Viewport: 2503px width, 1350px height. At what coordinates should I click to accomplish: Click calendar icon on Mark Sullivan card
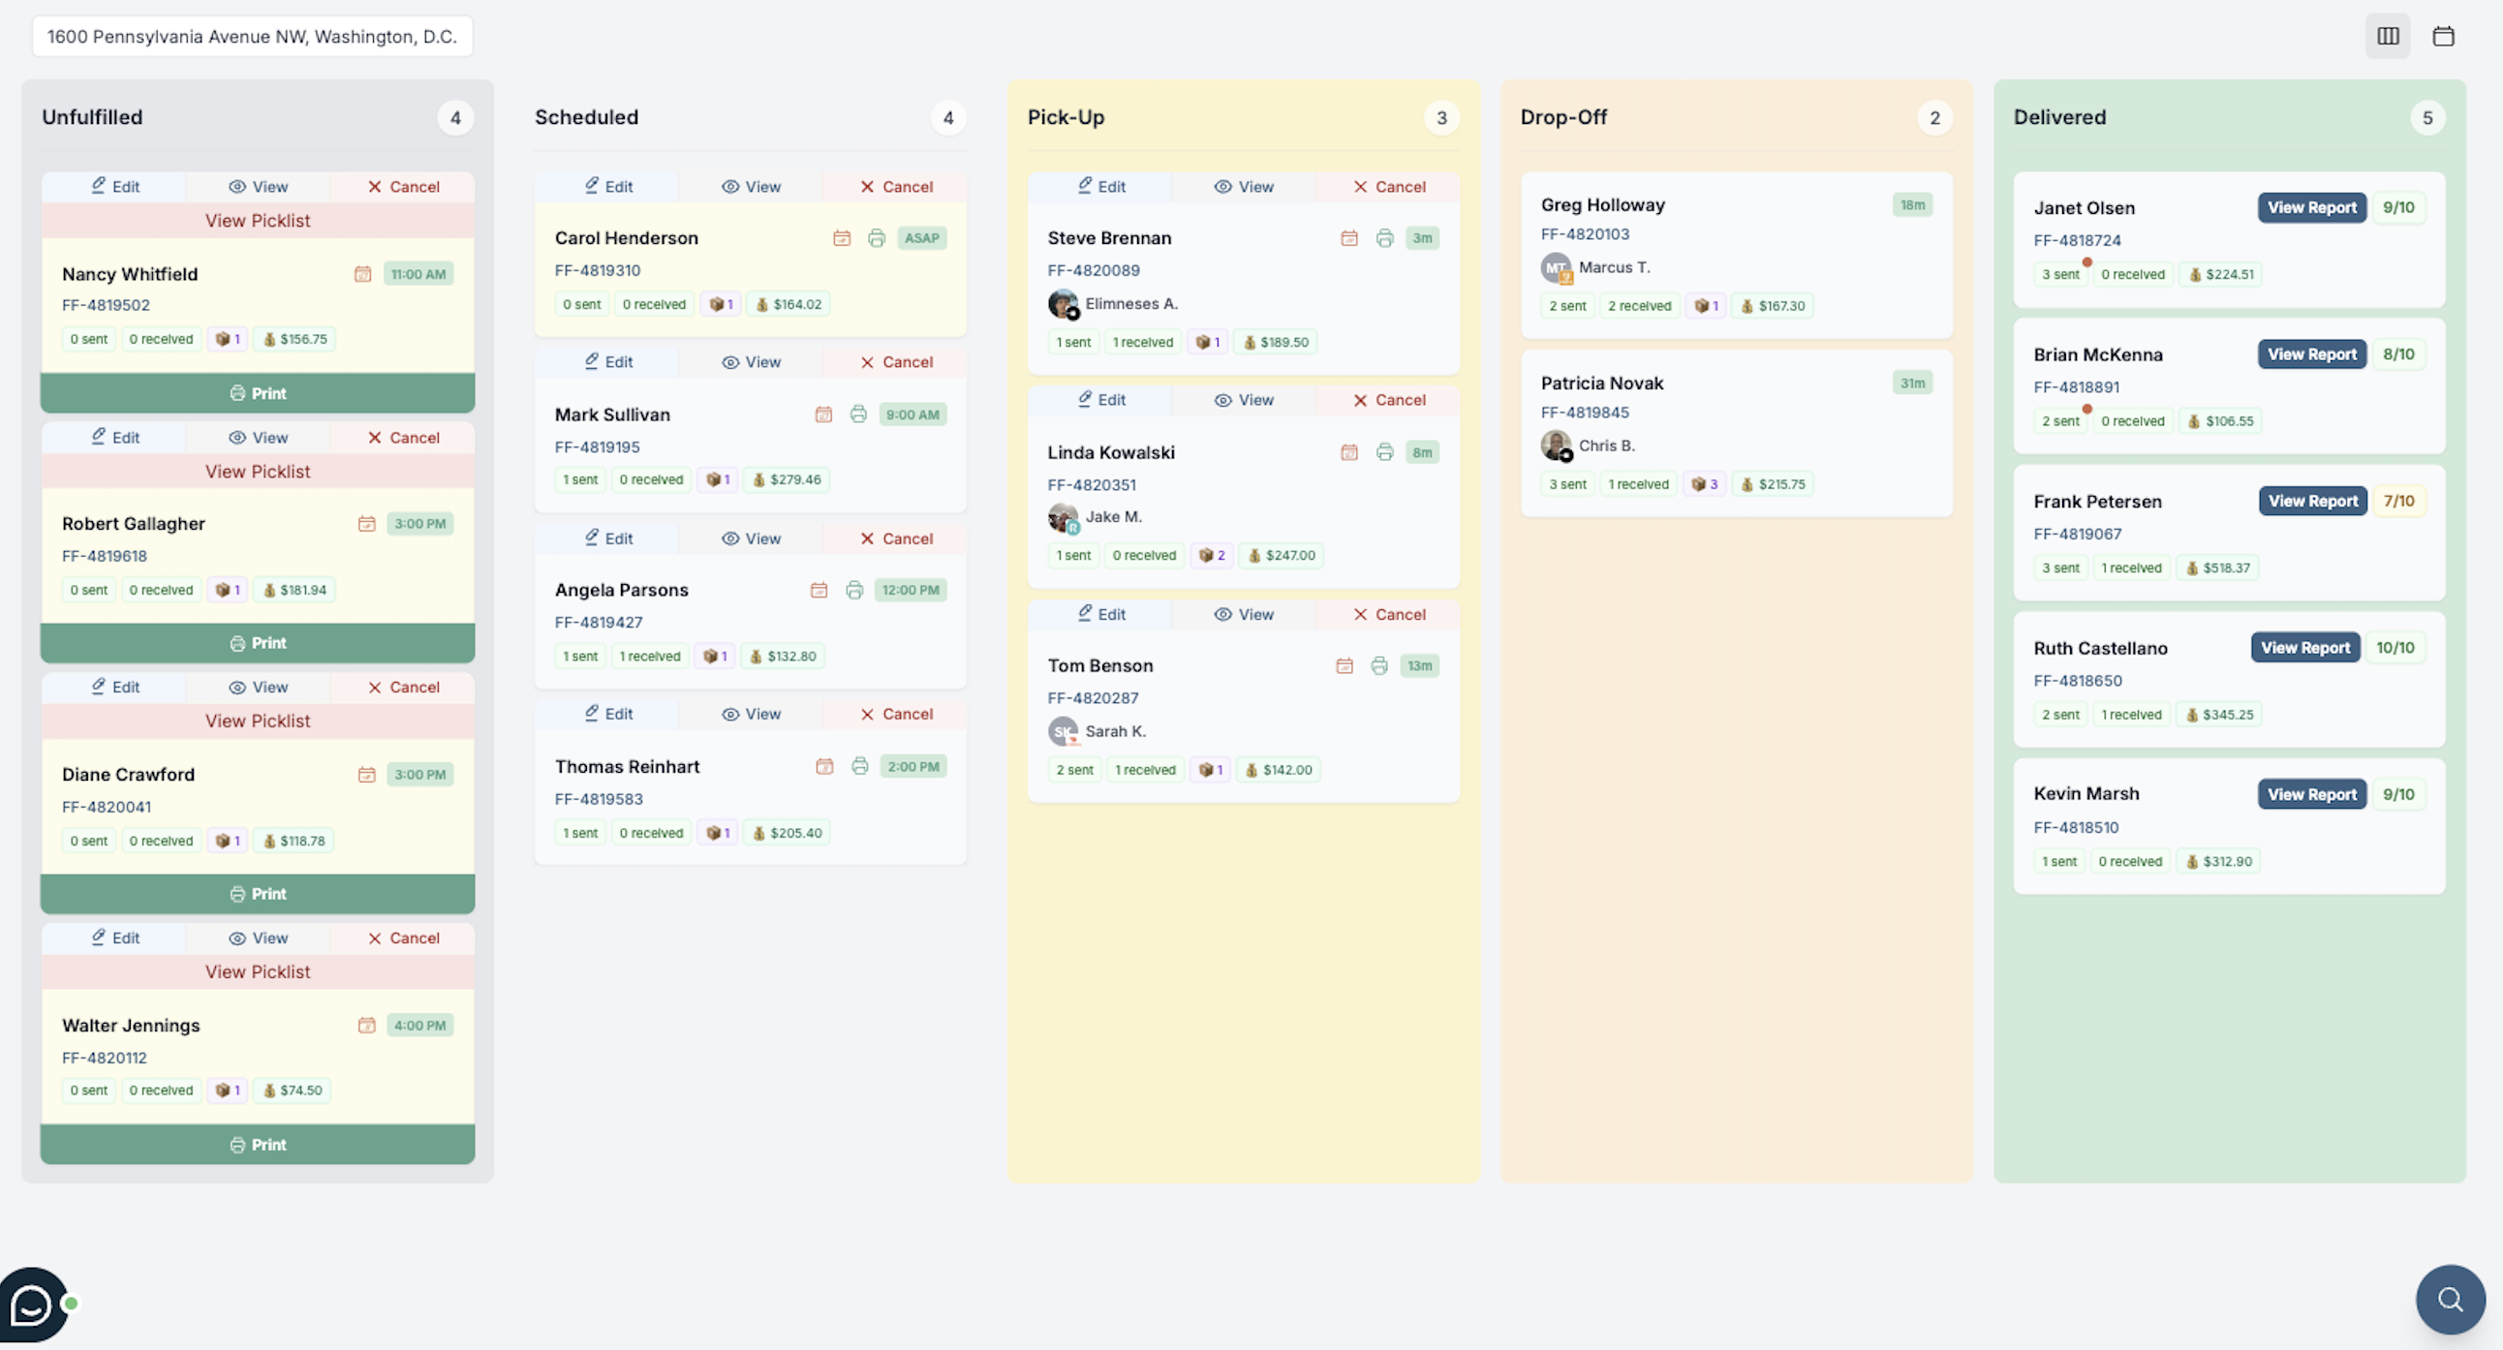(823, 414)
